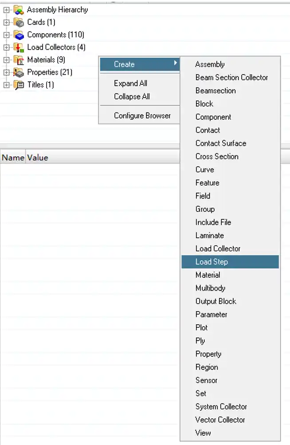Choose Load Step from Create submenu

click(x=212, y=262)
